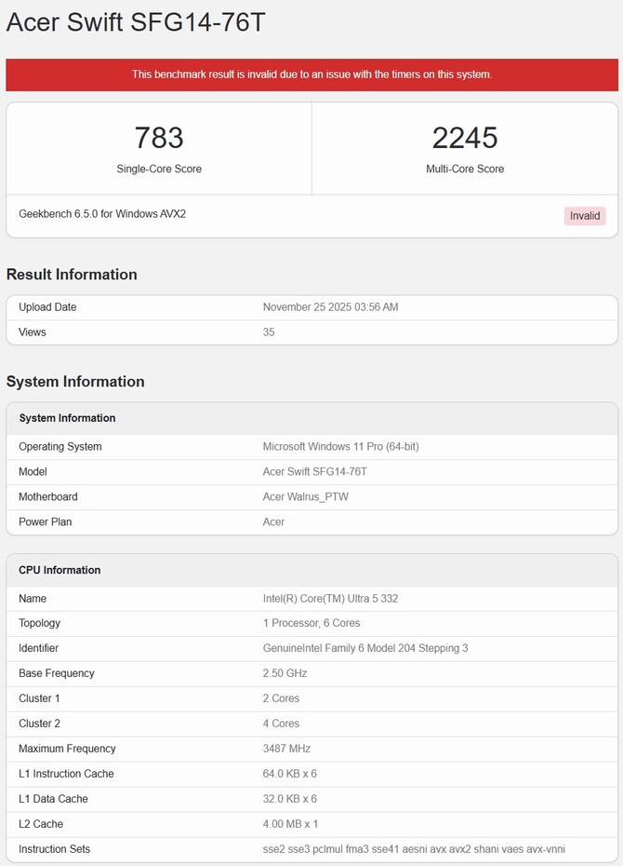The height and width of the screenshot is (866, 623).
Task: Select the Cluster 2 value '4 Cores'
Action: [281, 724]
